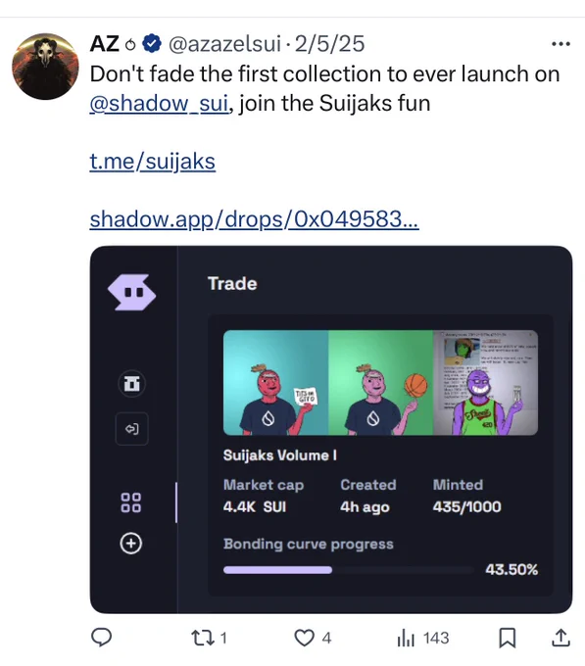View tweet analytics bar chart icon
This screenshot has width=585, height=666.
tap(406, 638)
